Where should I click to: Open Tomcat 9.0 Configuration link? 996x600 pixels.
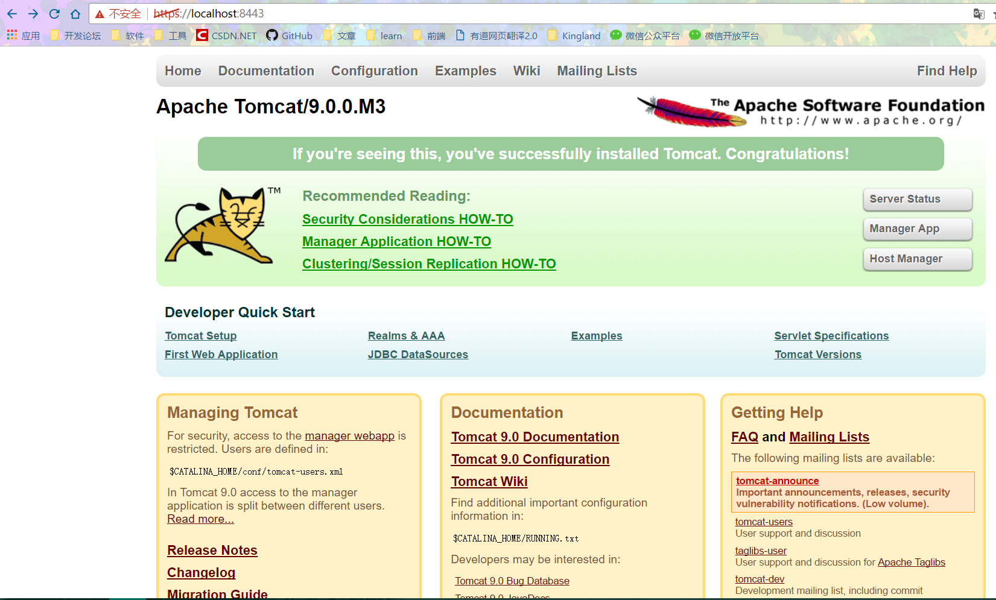(x=530, y=459)
